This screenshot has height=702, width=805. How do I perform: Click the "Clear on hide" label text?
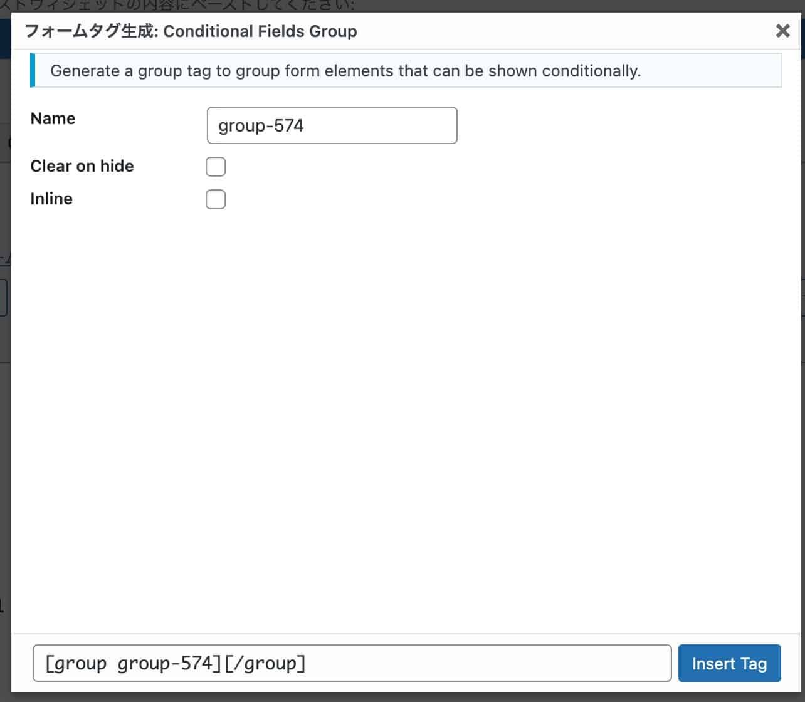coord(82,166)
